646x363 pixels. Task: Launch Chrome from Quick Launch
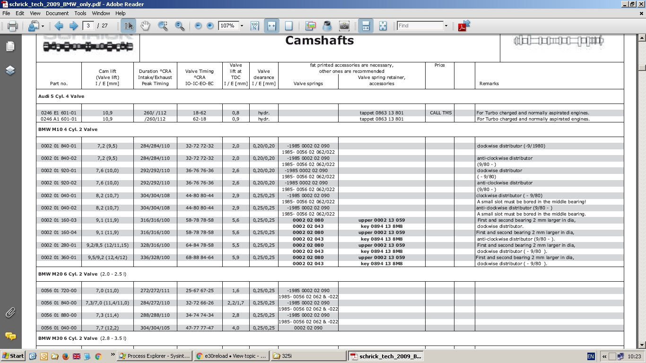click(98, 356)
